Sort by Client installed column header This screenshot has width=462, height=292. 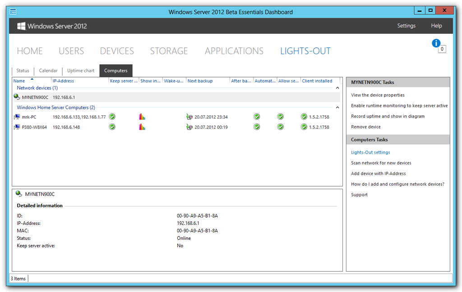[317, 81]
